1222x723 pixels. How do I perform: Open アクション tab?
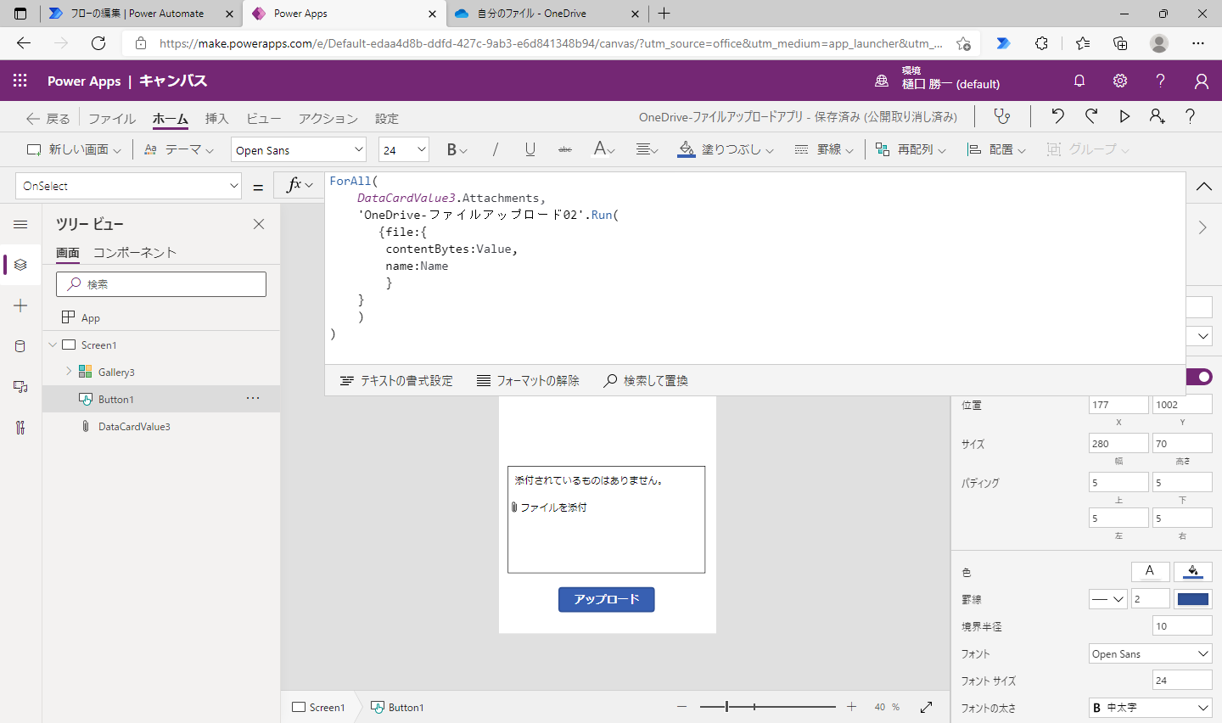coord(328,118)
